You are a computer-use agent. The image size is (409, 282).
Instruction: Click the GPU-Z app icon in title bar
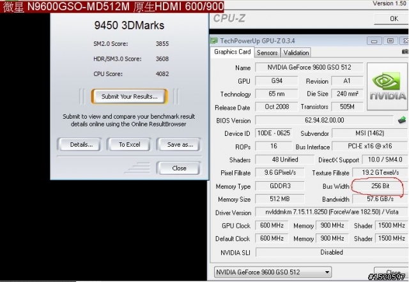tap(214, 41)
